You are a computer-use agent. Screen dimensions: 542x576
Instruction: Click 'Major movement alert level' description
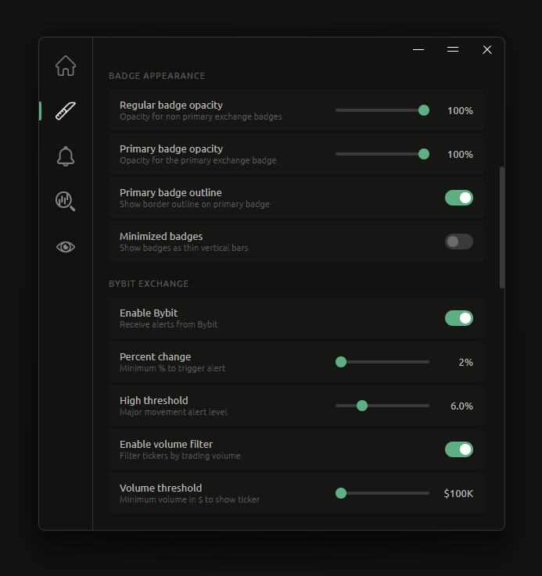(173, 412)
